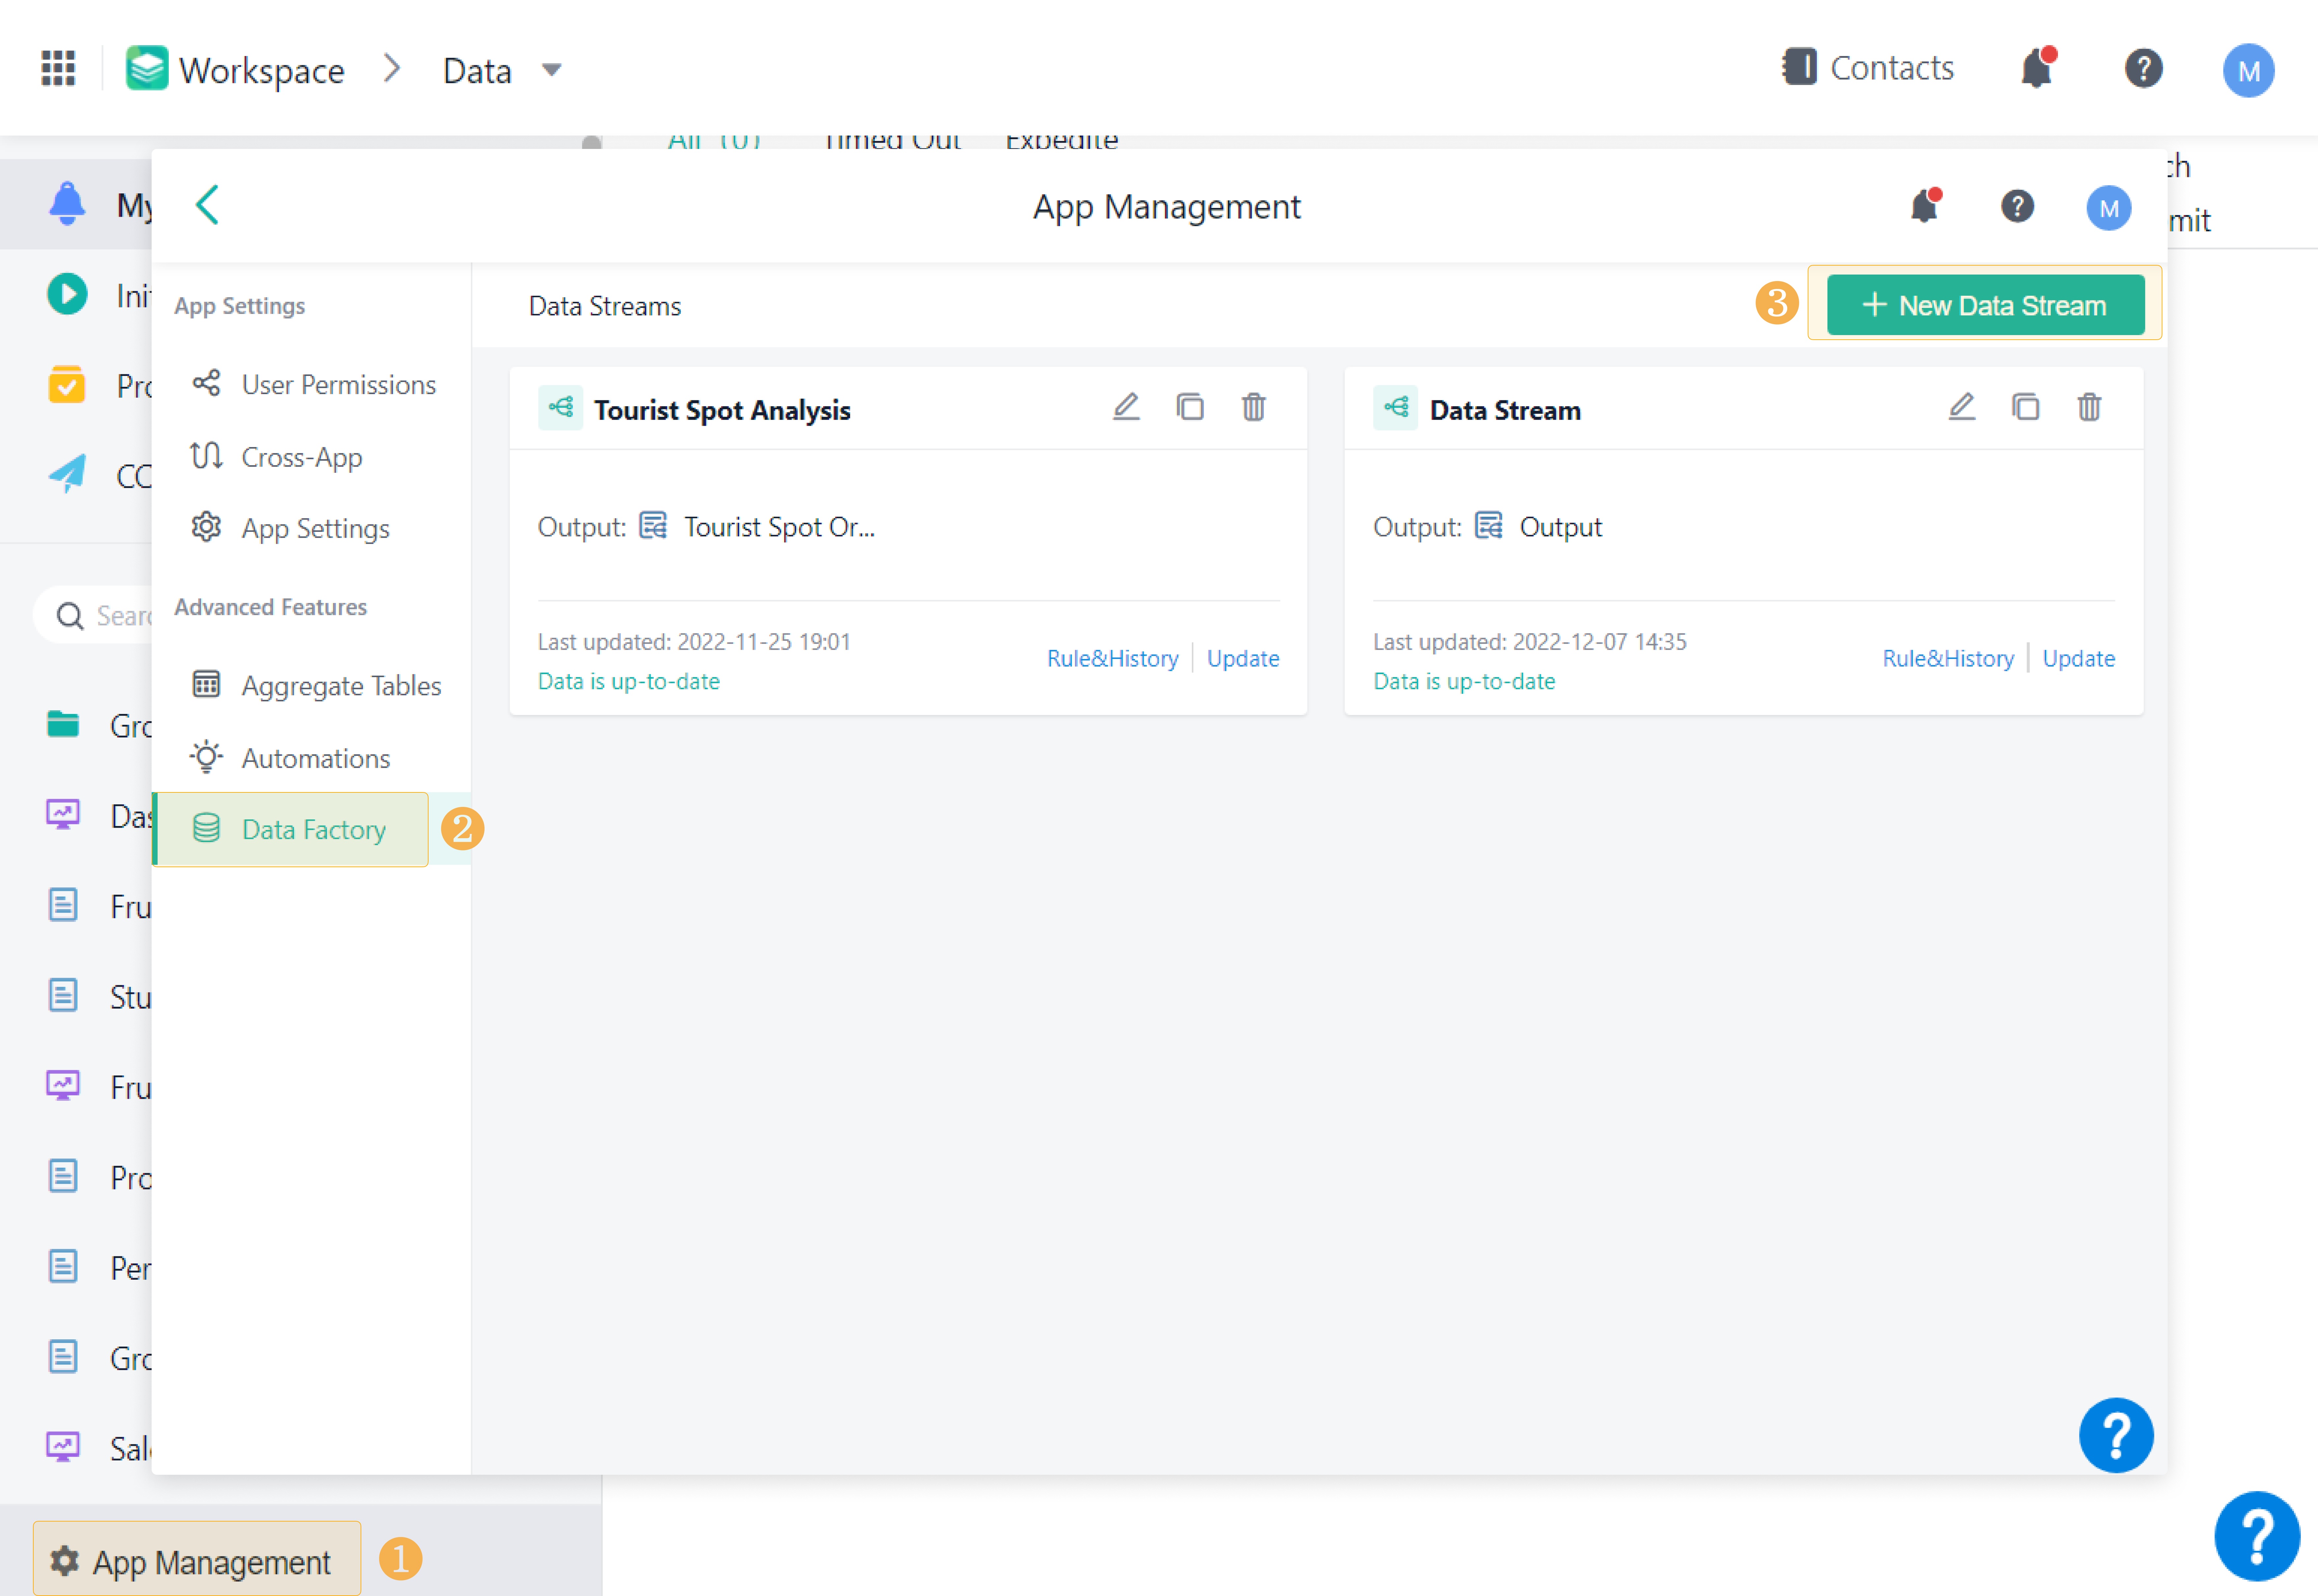Open Contacts from the top bar

(x=1868, y=68)
